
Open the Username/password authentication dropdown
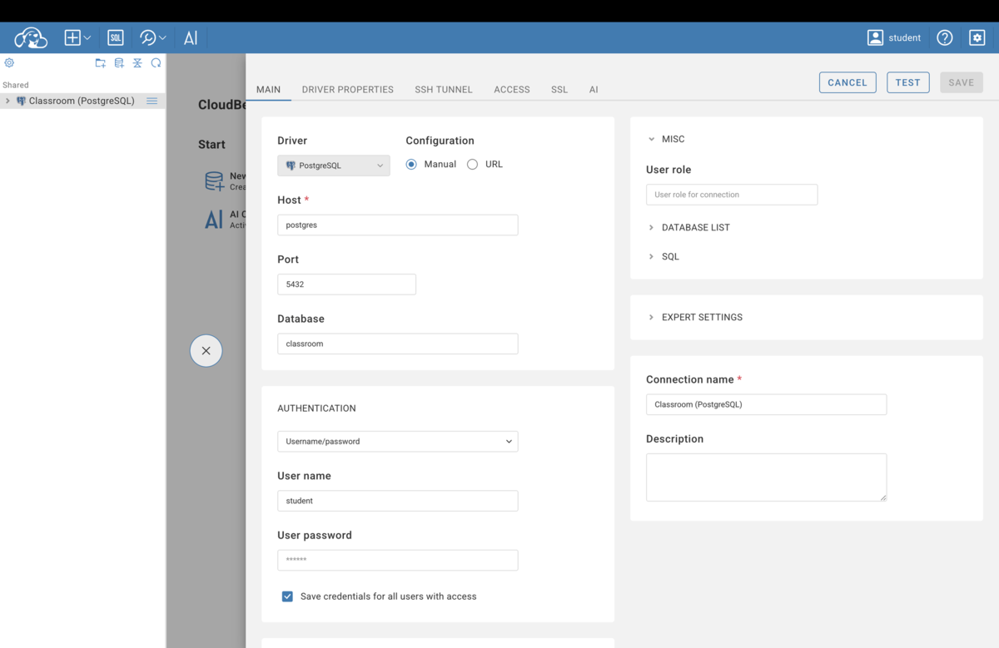(x=397, y=441)
